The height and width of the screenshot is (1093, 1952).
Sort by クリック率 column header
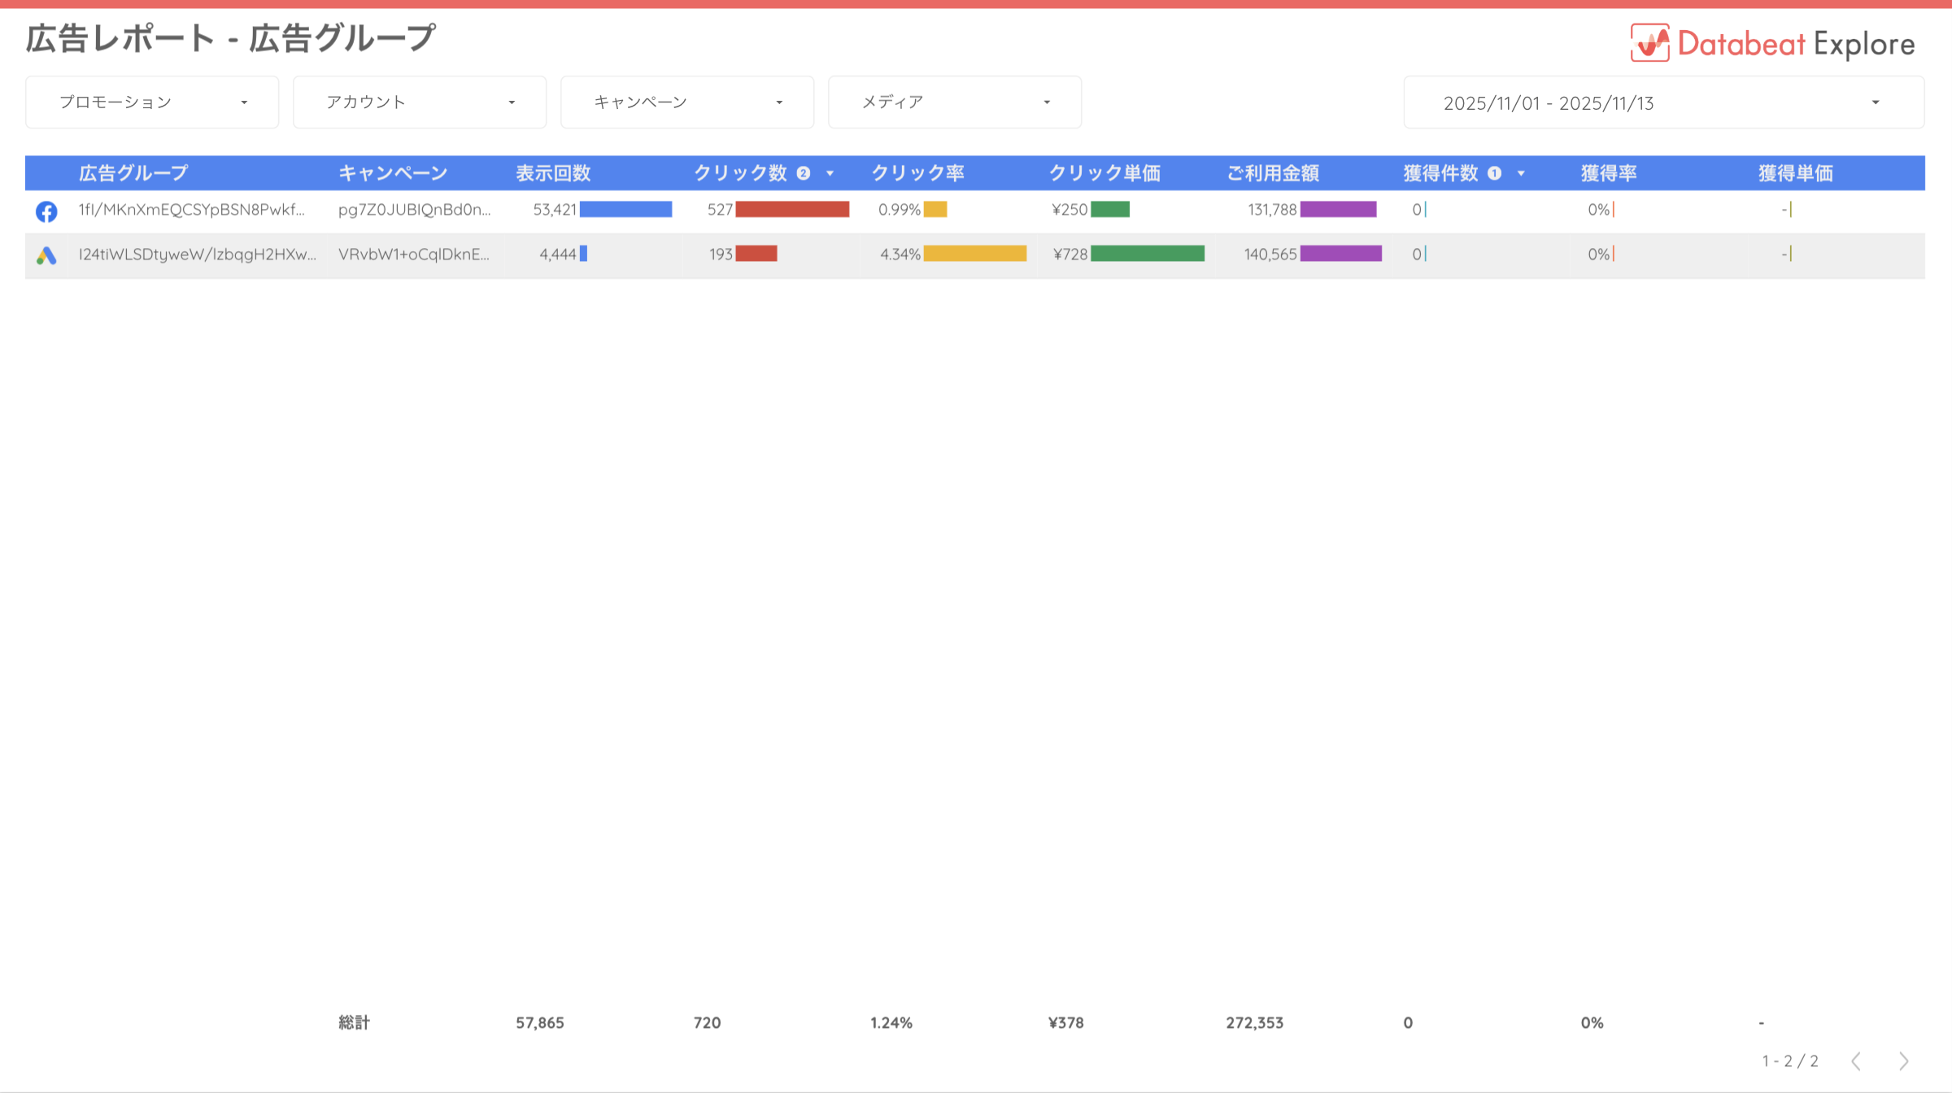point(917,173)
